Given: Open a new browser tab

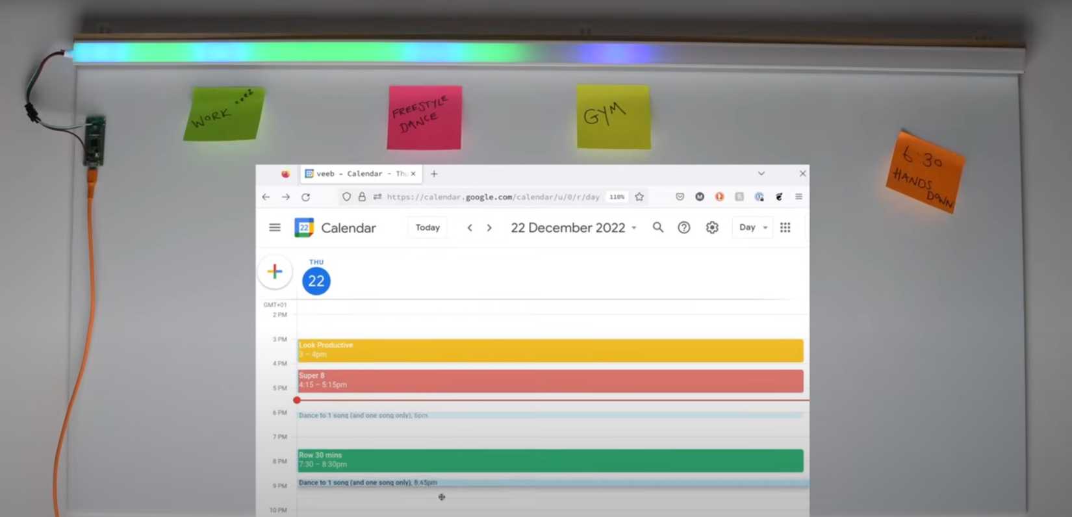Looking at the screenshot, I should 434,173.
